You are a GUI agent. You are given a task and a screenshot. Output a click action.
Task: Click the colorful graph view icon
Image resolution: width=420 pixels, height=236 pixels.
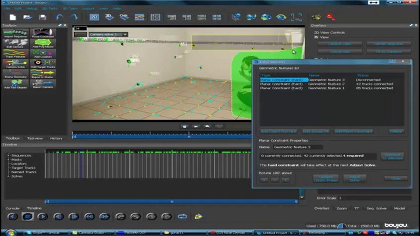139,17
